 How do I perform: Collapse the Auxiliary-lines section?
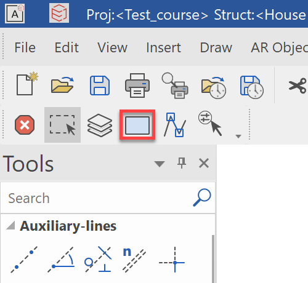10,225
